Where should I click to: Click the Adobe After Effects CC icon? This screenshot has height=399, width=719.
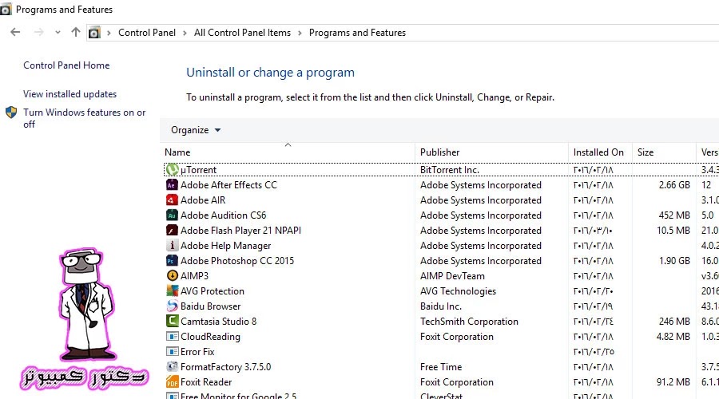click(172, 184)
